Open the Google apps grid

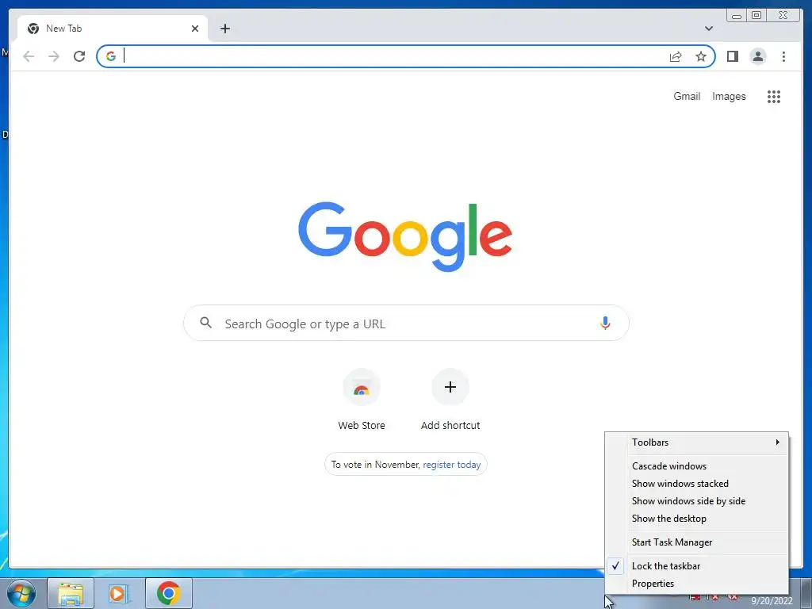click(774, 96)
